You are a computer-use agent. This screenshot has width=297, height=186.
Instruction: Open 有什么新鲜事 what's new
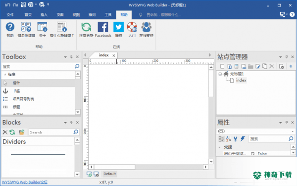point(62,29)
